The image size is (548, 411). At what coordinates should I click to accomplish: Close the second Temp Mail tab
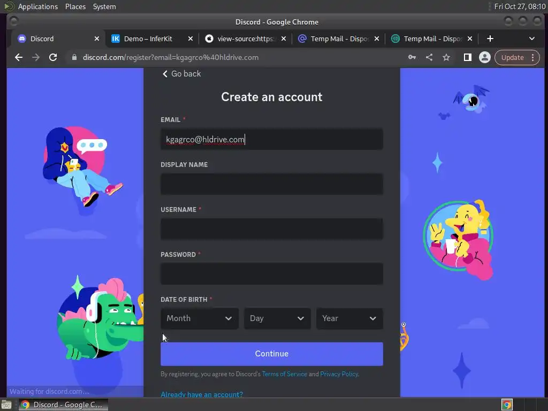pos(470,39)
